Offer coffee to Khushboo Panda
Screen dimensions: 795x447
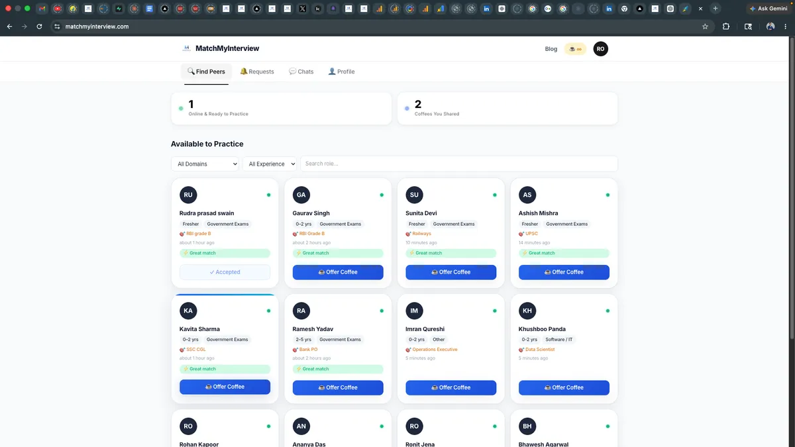point(564,387)
